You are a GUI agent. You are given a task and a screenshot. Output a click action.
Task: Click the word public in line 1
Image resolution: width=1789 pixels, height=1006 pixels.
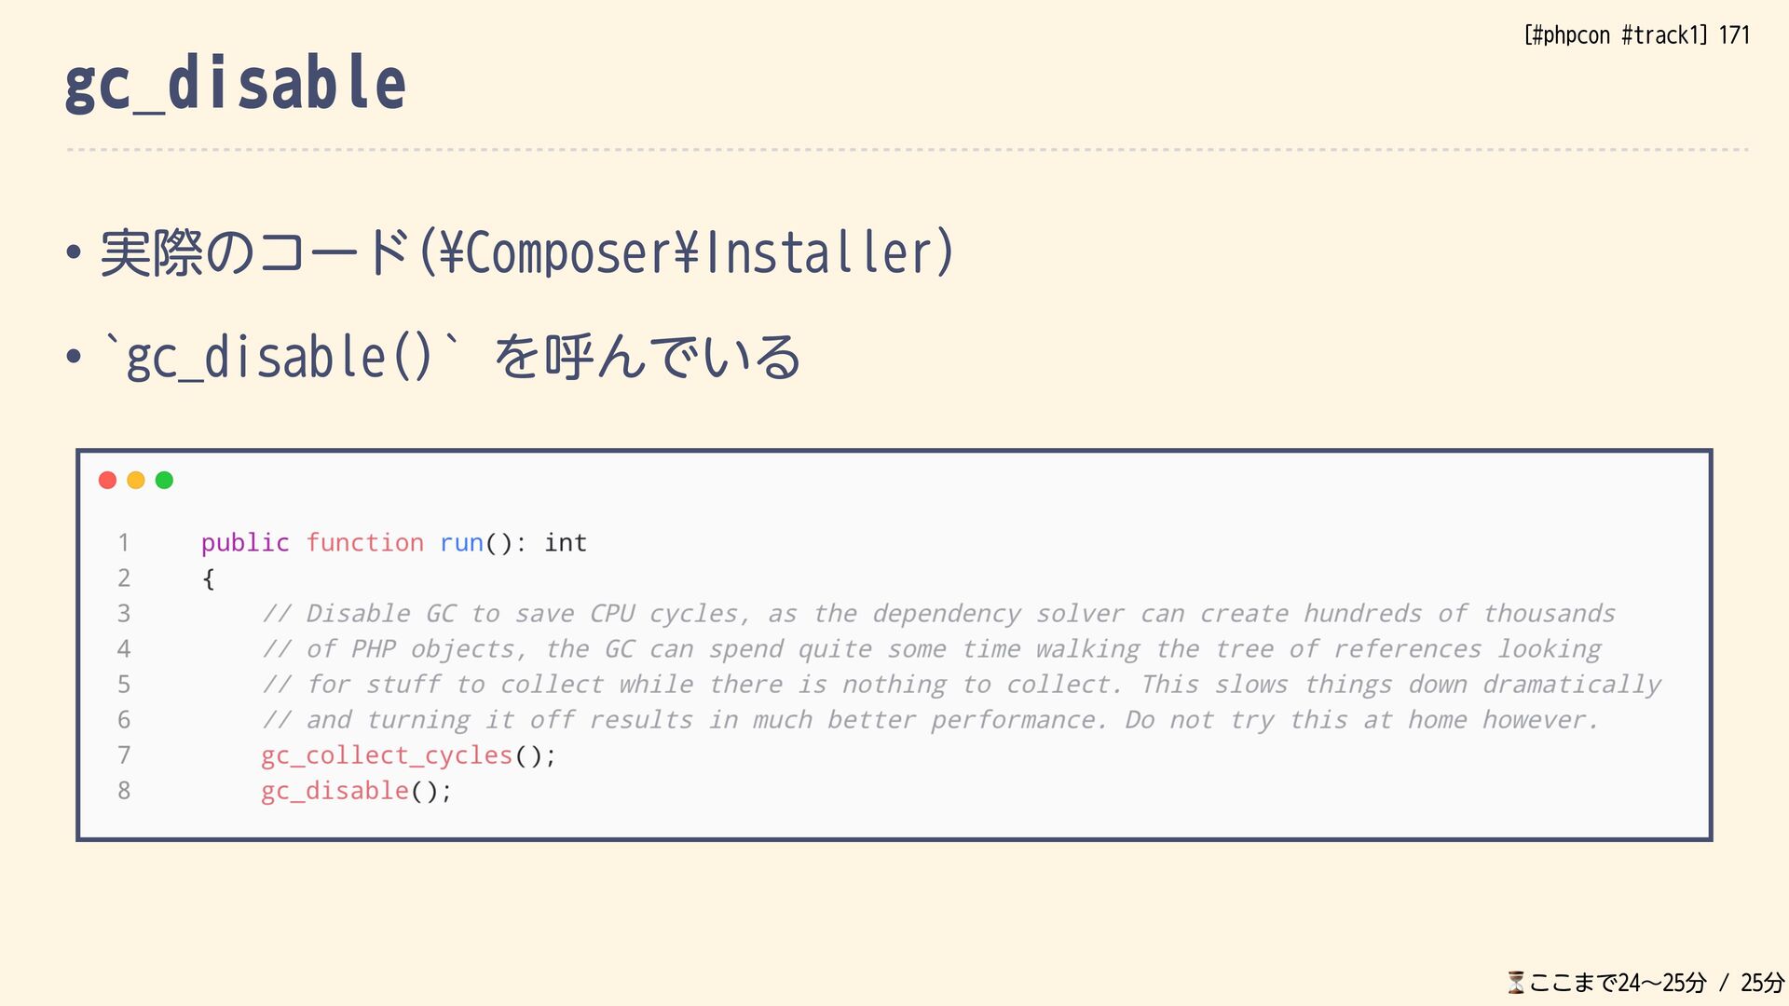pyautogui.click(x=245, y=543)
